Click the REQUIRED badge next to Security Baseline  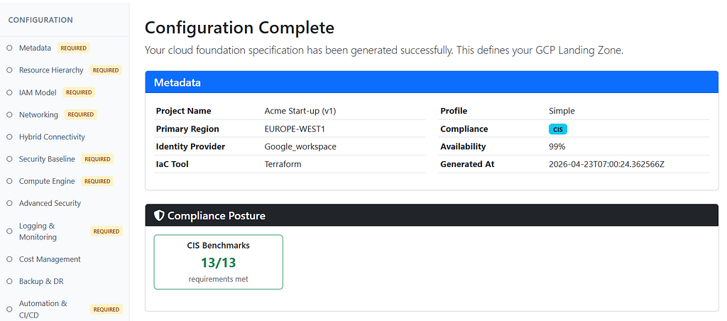97,159
